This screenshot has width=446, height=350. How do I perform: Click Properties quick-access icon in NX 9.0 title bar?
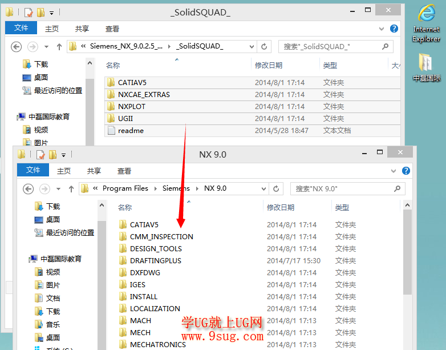point(40,155)
